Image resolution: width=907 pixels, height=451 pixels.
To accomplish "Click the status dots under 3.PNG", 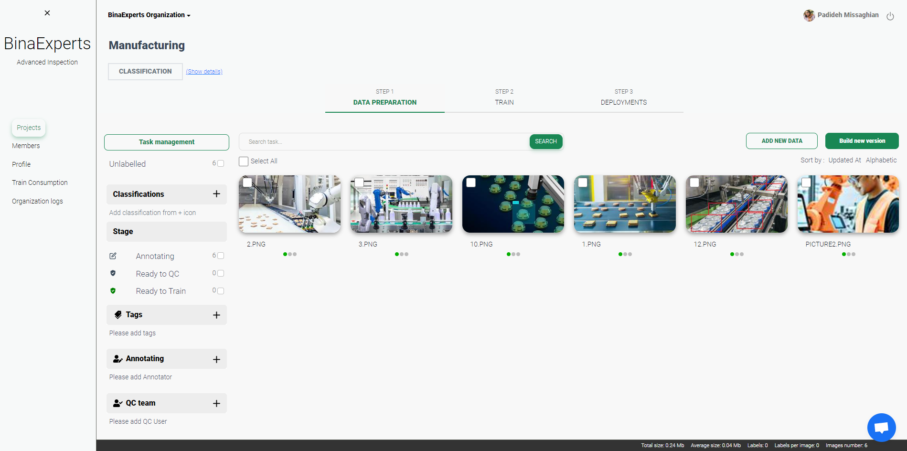I will [402, 254].
